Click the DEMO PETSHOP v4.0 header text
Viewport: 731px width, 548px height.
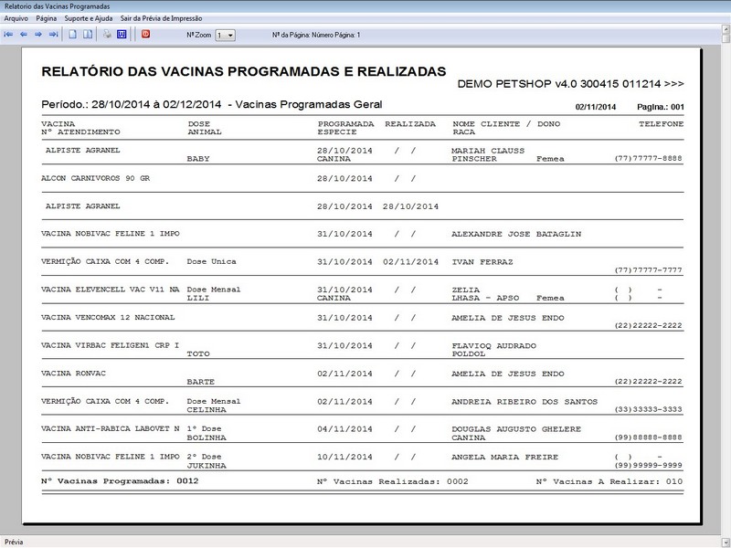pyautogui.click(x=570, y=84)
